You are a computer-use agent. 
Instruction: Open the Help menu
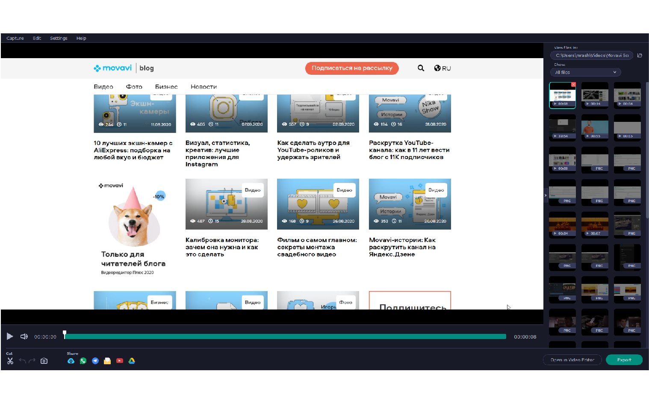tap(81, 38)
